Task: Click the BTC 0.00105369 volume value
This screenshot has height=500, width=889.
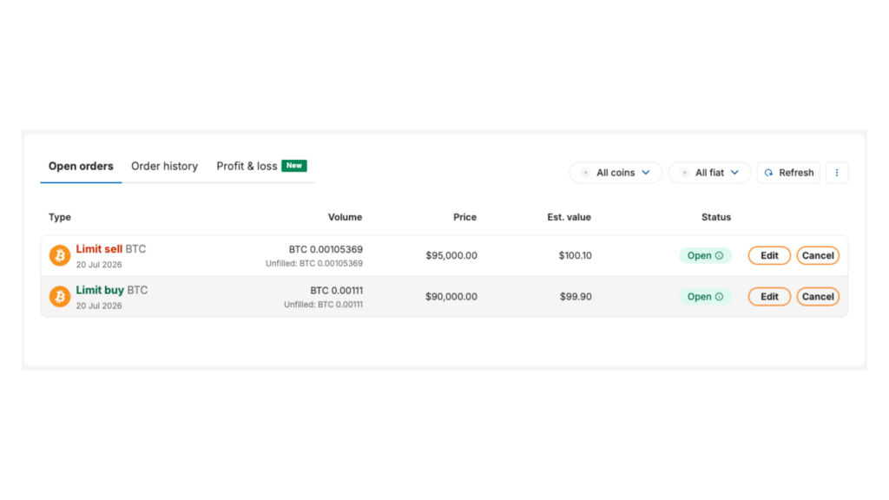Action: [x=326, y=249]
